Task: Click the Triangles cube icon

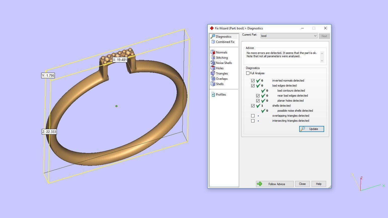Action: pos(213,74)
